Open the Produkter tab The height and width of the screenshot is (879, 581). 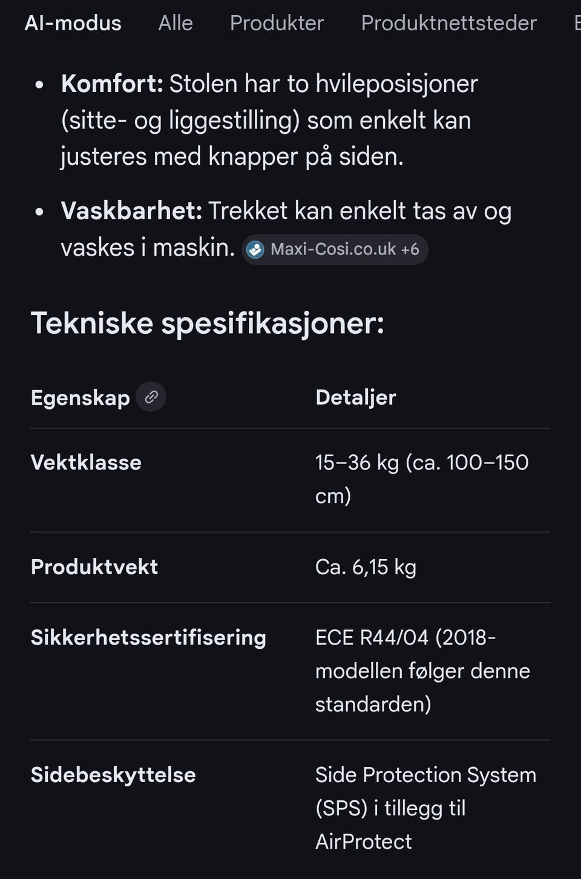tap(277, 23)
